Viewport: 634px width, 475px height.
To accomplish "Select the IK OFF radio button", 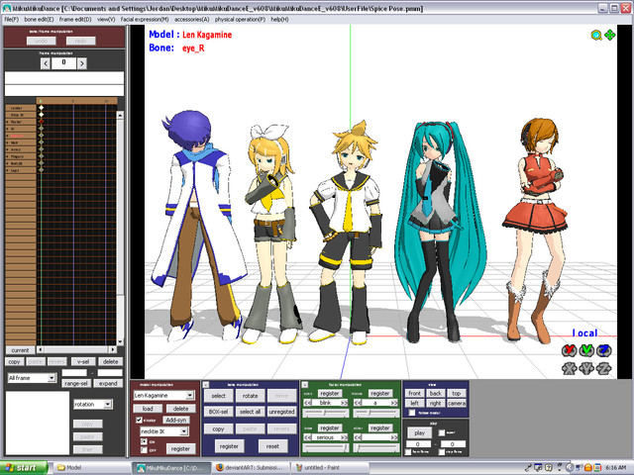I will (x=144, y=449).
